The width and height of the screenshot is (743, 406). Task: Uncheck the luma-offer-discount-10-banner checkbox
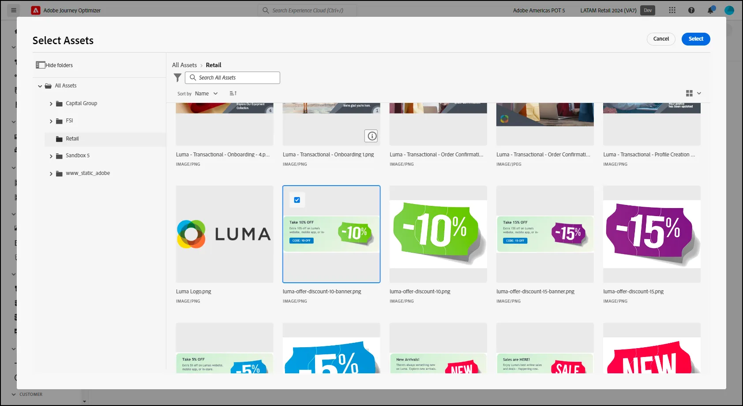[x=297, y=200]
